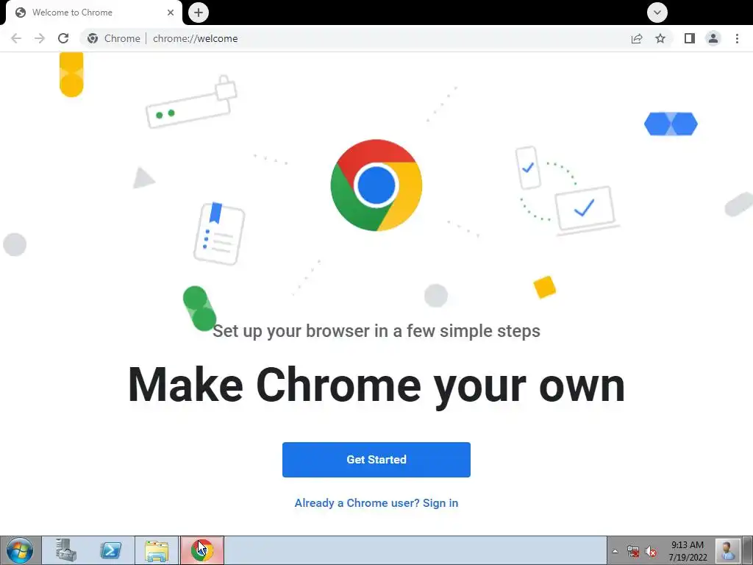
Task: Reload the Chrome welcome page
Action: coord(63,38)
